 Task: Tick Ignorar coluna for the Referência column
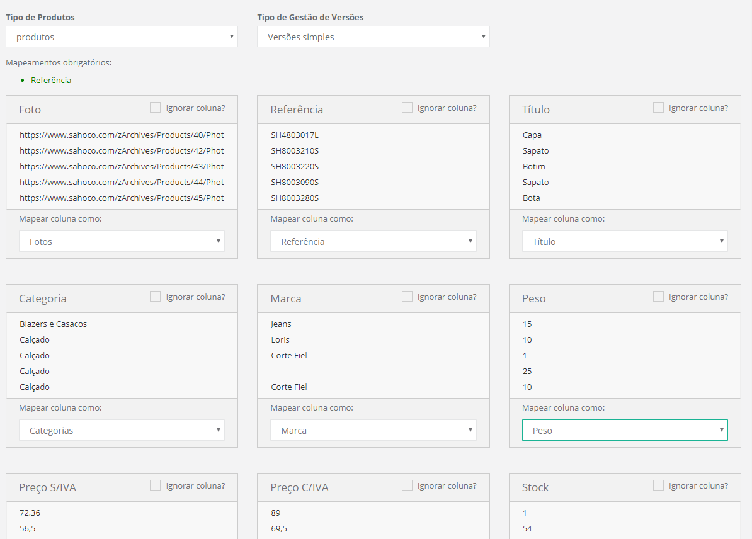coord(407,108)
